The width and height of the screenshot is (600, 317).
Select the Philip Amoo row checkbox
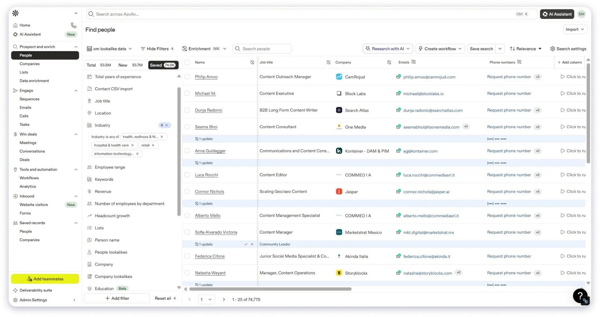tap(187, 77)
